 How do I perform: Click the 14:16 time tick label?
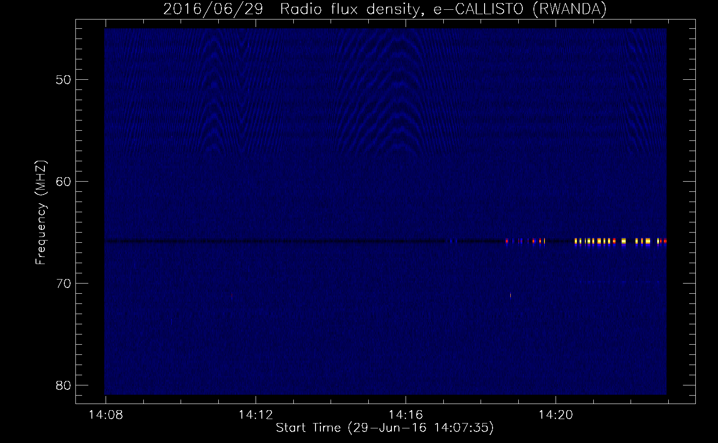point(406,415)
